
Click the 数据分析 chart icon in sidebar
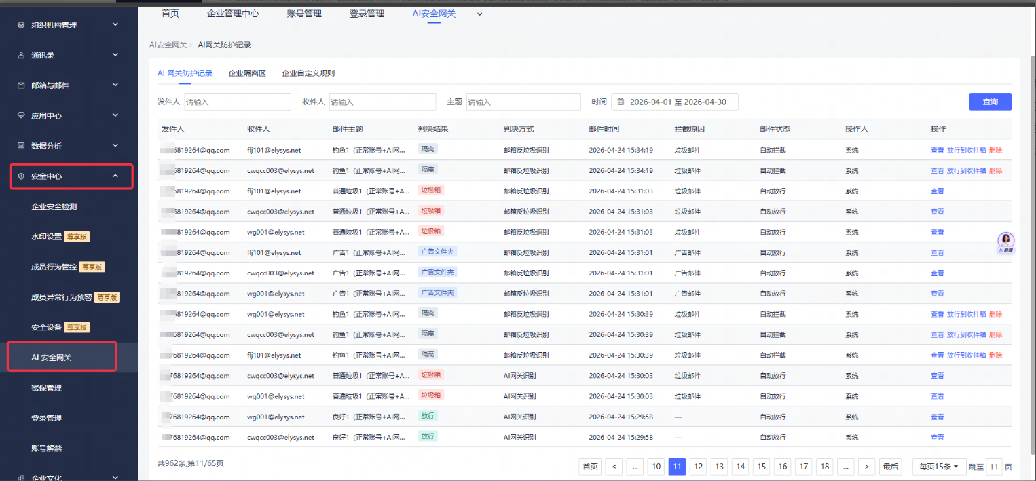coord(21,146)
